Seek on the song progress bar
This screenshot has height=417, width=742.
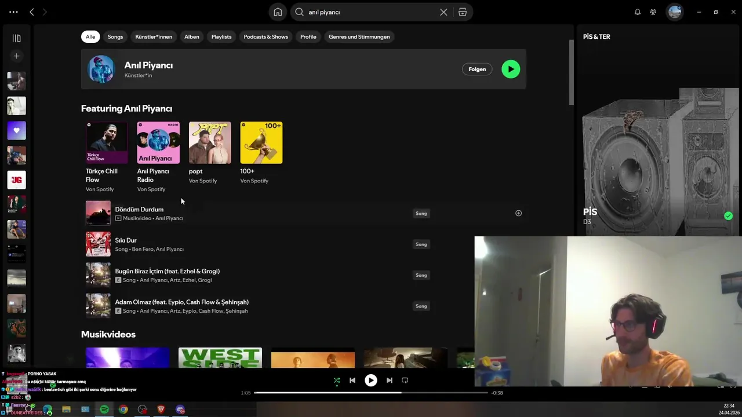[x=371, y=393]
